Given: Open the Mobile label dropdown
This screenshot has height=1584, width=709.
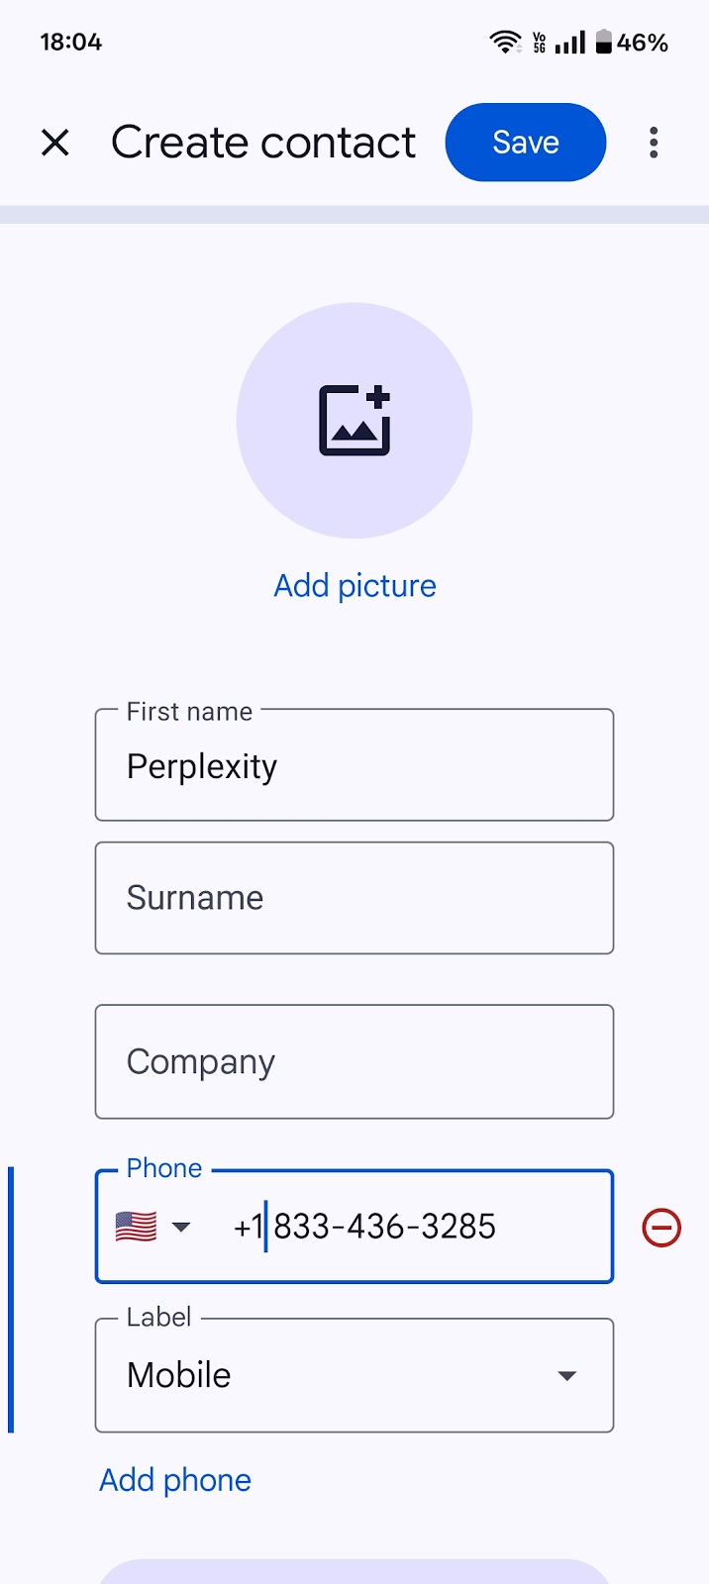Looking at the screenshot, I should click(x=354, y=1375).
